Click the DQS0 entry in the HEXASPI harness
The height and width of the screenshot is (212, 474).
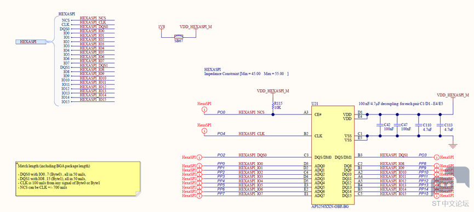pyautogui.click(x=65, y=28)
